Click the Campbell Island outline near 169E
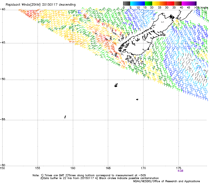Viewport: 209px width, 183px height. pyautogui.click(x=137, y=99)
